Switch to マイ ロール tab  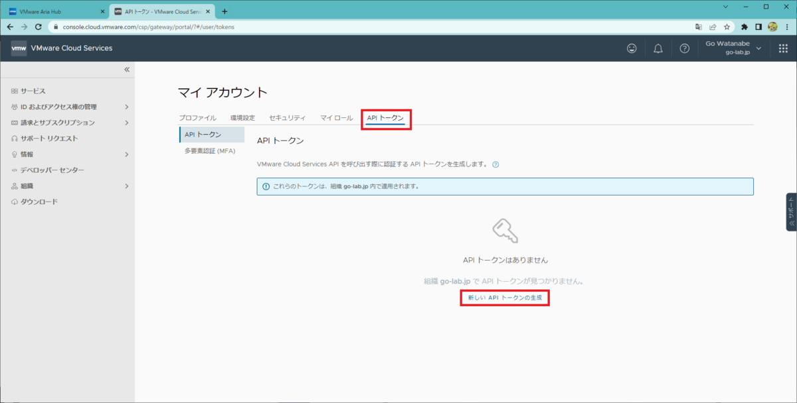point(336,117)
